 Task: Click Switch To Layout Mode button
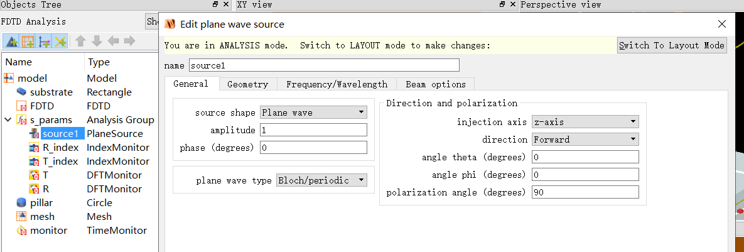672,45
